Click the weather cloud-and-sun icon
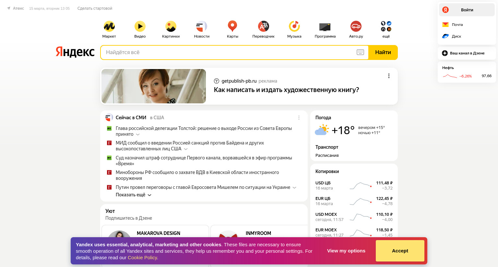The image size is (498, 267). [x=322, y=130]
